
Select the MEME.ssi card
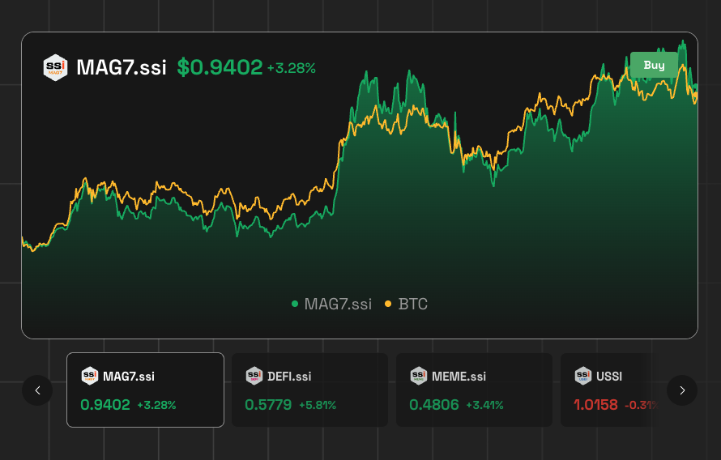(x=474, y=390)
